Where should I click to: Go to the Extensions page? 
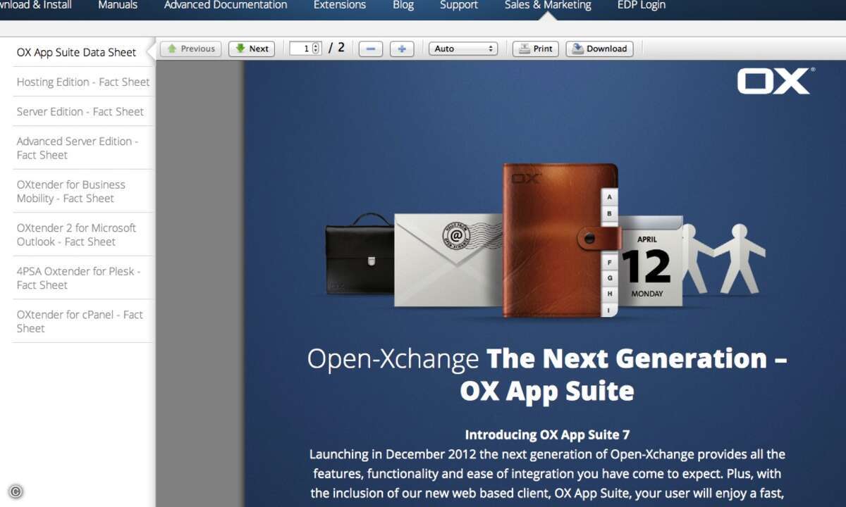pos(340,6)
